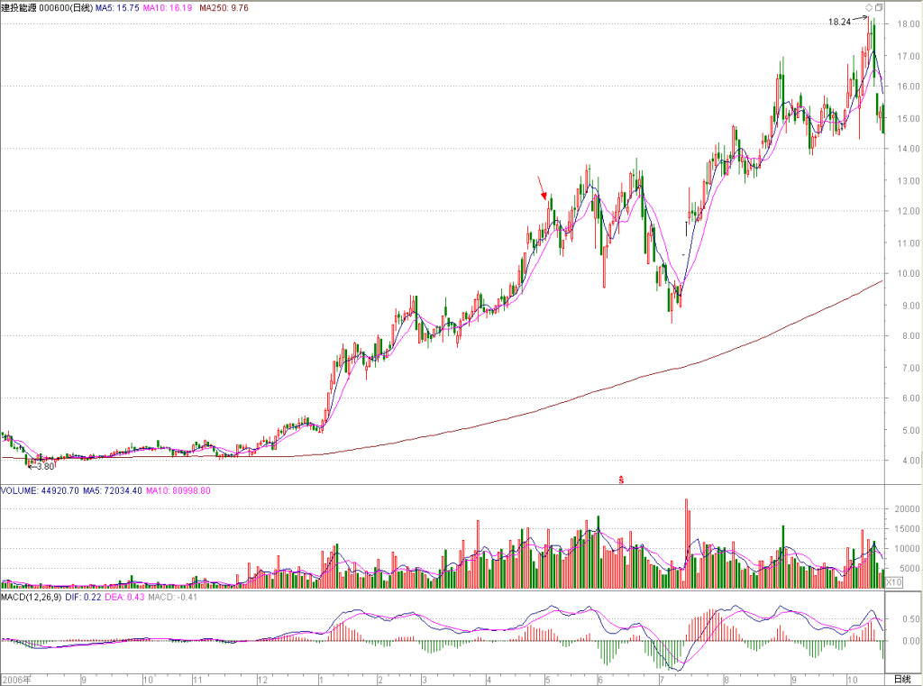Image resolution: width=923 pixels, height=686 pixels.
Task: Click the 建投能源 000600 stock title
Action: [47, 8]
